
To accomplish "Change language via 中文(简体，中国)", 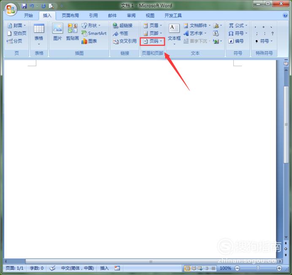I will 78,268.
